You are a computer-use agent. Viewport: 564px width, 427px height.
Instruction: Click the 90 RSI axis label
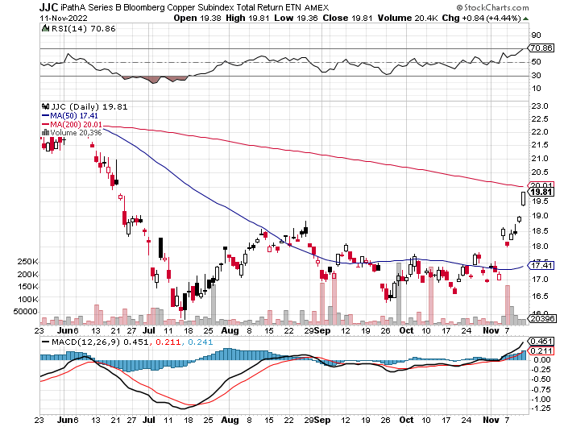pyautogui.click(x=536, y=35)
